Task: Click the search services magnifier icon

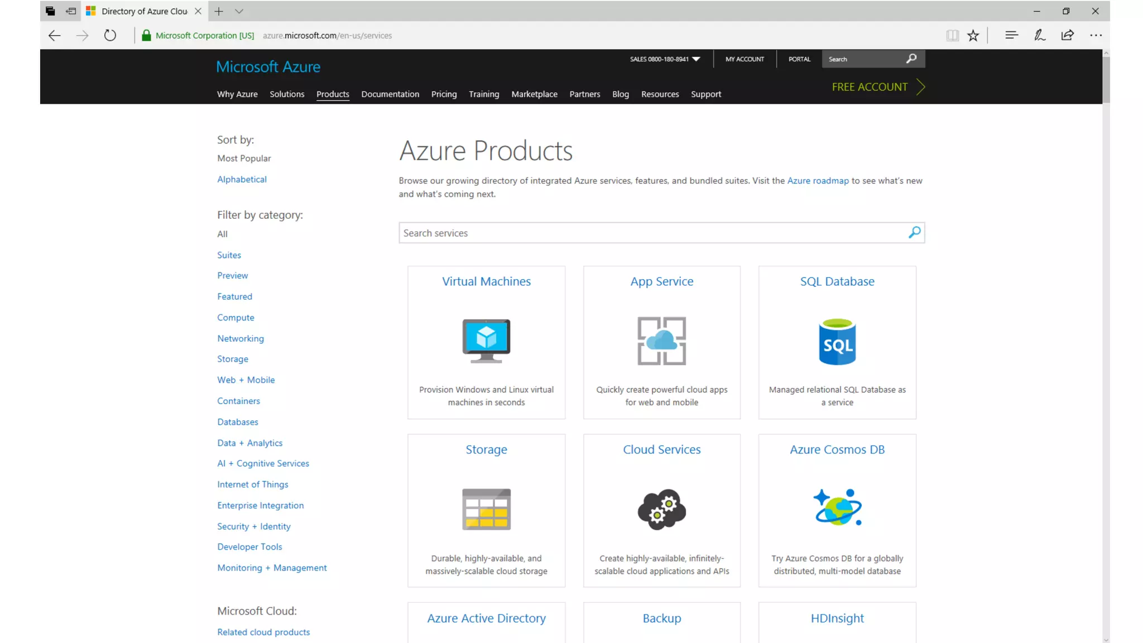Action: [x=914, y=232]
